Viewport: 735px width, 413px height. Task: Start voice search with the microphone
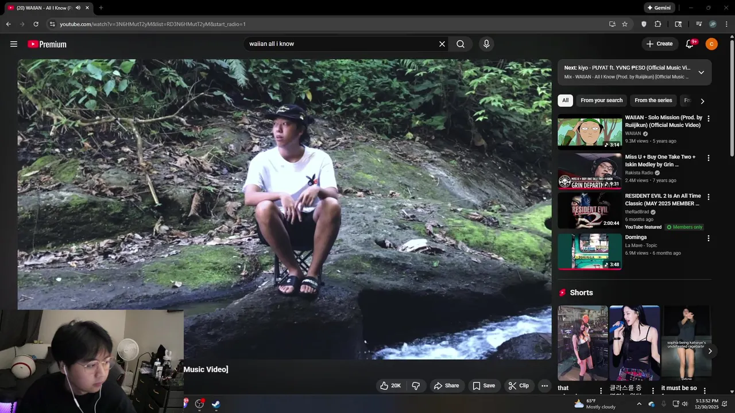coord(486,44)
